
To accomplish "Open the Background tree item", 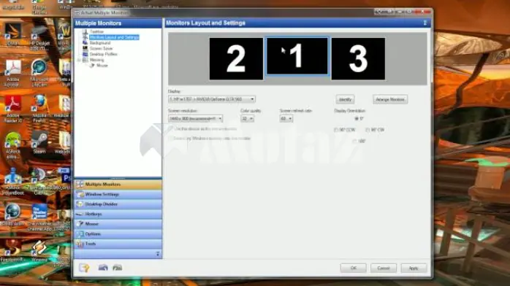I will point(100,43).
